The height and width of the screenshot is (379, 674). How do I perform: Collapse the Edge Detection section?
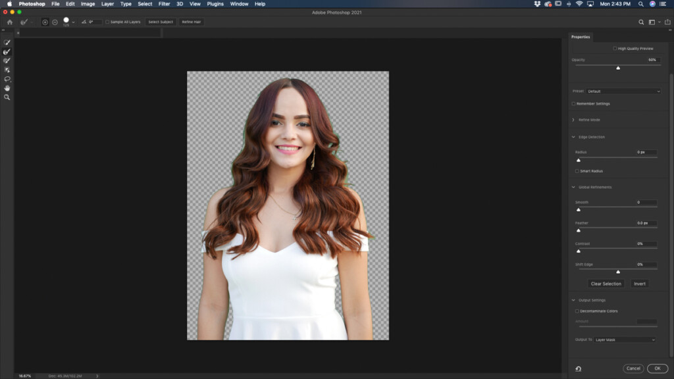click(x=573, y=137)
